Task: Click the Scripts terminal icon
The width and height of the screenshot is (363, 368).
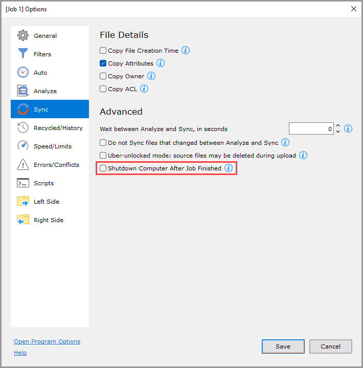Action: click(23, 183)
